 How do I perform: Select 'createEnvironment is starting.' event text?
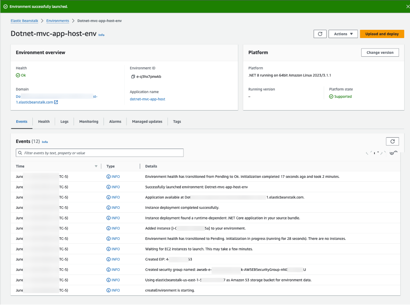point(170,291)
